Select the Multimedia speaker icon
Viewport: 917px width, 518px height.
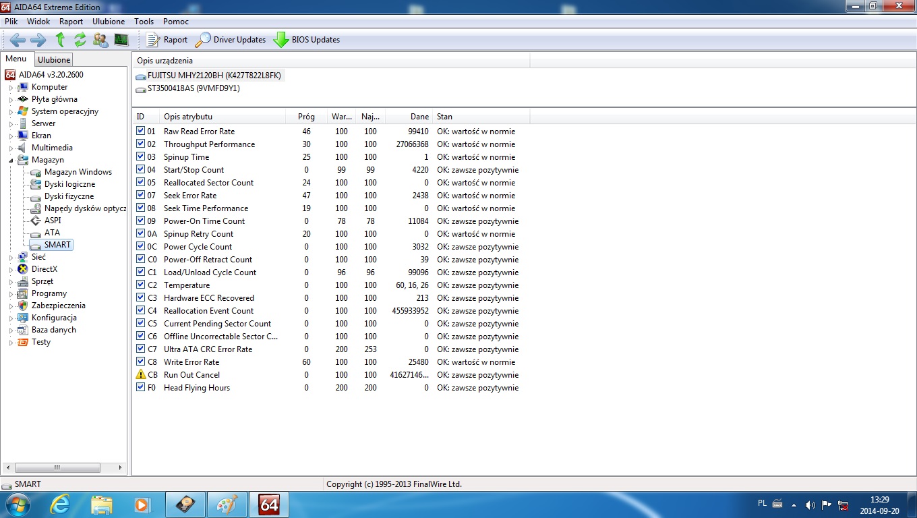[x=24, y=148]
